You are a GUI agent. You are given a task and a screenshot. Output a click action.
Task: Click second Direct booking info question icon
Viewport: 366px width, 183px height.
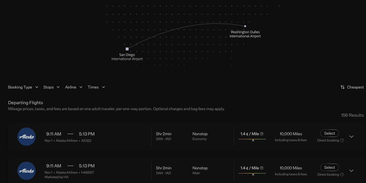click(342, 174)
